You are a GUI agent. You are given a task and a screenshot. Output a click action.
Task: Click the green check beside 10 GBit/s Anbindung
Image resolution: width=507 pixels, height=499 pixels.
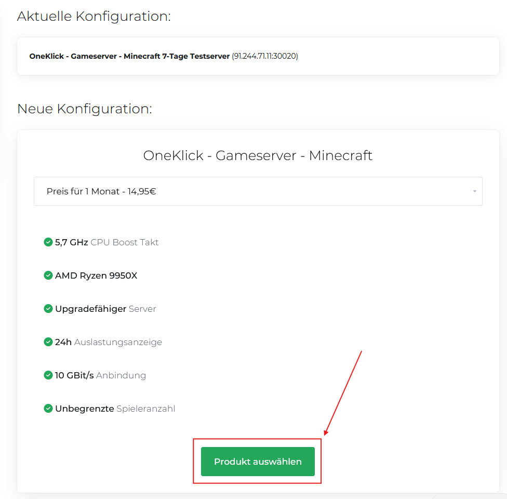pos(48,375)
